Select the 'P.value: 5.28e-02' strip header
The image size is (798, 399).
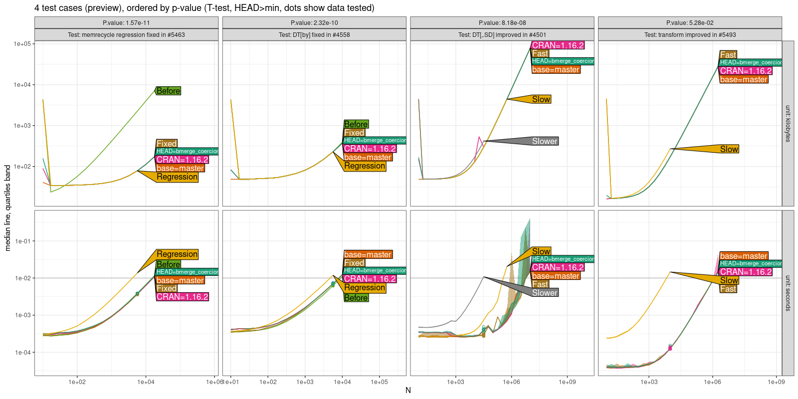690,23
